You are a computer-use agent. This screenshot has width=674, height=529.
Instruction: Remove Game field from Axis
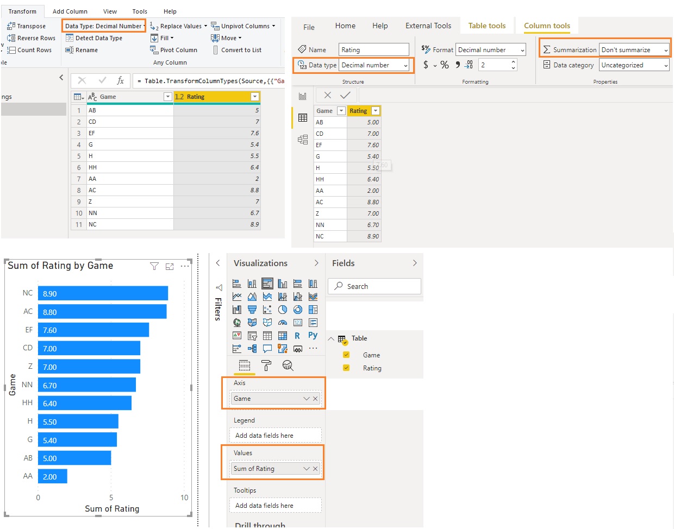tap(315, 399)
